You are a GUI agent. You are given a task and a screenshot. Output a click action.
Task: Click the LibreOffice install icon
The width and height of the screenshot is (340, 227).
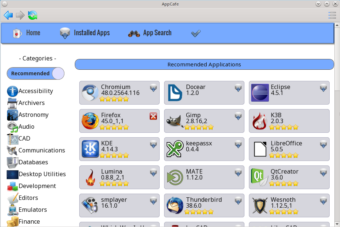323,144
